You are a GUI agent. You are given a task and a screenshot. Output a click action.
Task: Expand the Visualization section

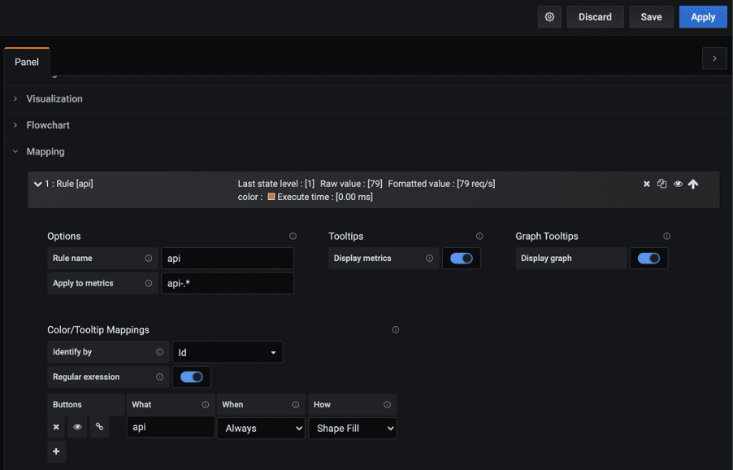[x=54, y=98]
